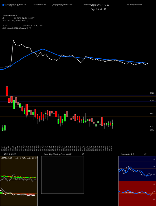Click the last green candlestick on the right
156x206 pixels.
coord(113,124)
